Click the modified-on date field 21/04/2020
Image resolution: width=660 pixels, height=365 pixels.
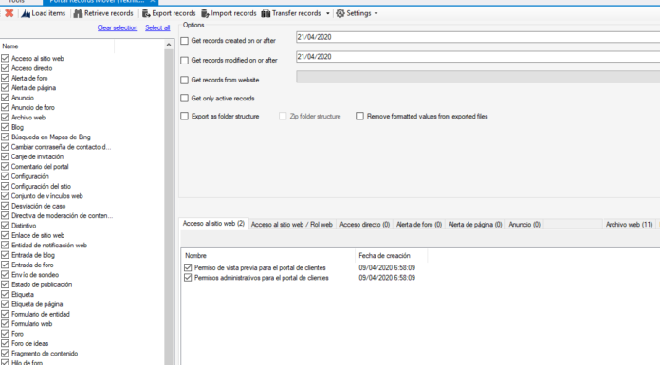click(478, 57)
